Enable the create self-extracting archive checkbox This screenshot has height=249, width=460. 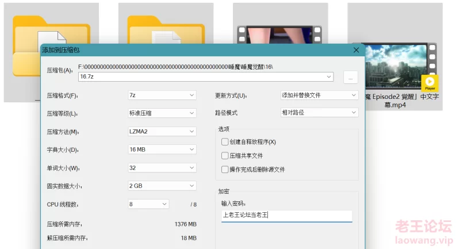225,142
